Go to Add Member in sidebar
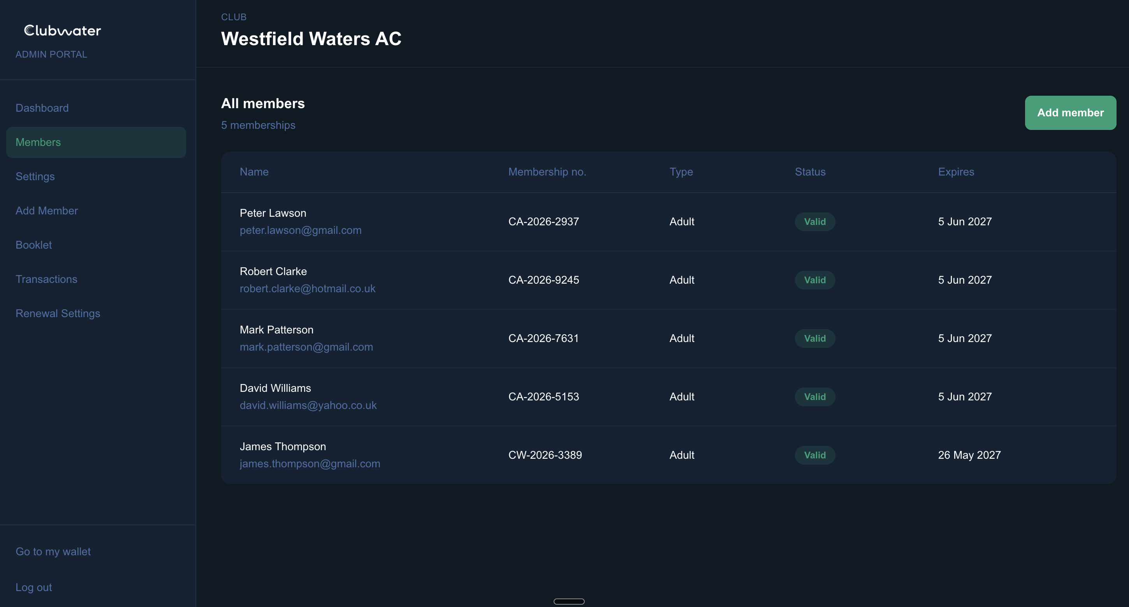The image size is (1129, 607). [46, 211]
